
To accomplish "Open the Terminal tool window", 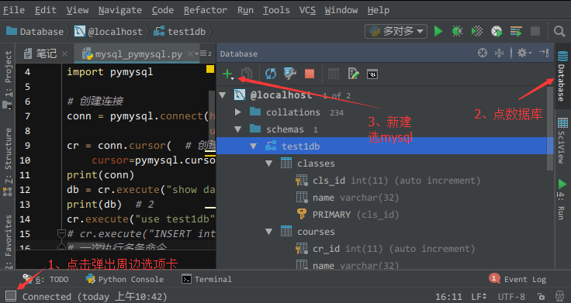I will pyautogui.click(x=206, y=279).
